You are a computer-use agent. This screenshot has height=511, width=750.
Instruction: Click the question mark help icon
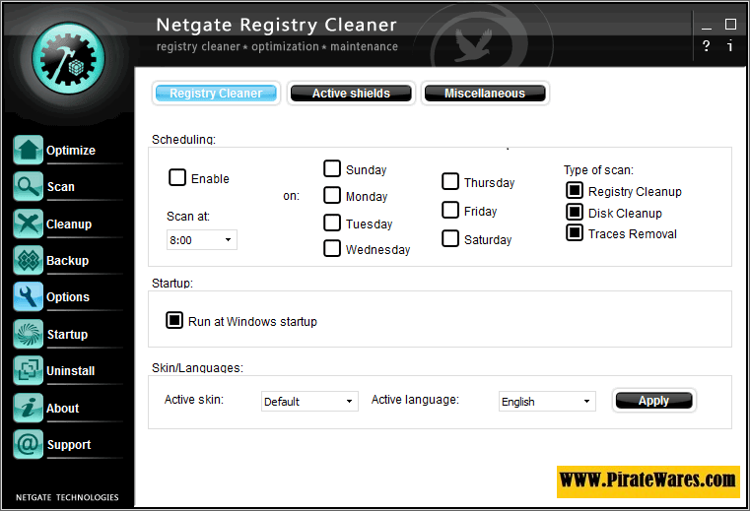coord(707,46)
